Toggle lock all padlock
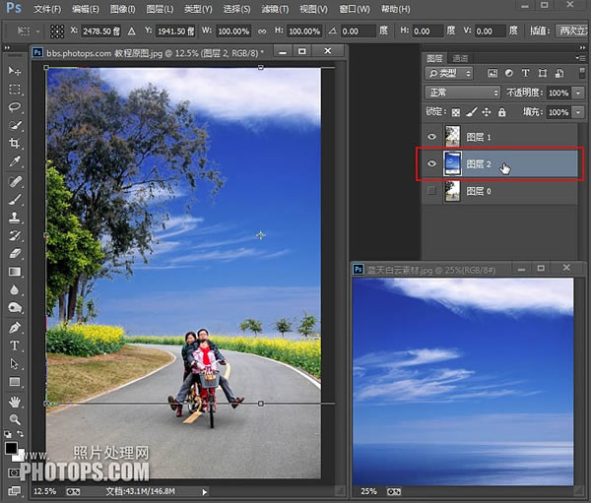The width and height of the screenshot is (591, 503). coord(502,112)
